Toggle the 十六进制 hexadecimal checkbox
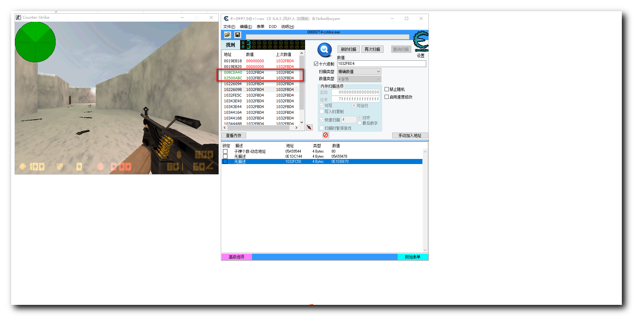 pos(316,64)
